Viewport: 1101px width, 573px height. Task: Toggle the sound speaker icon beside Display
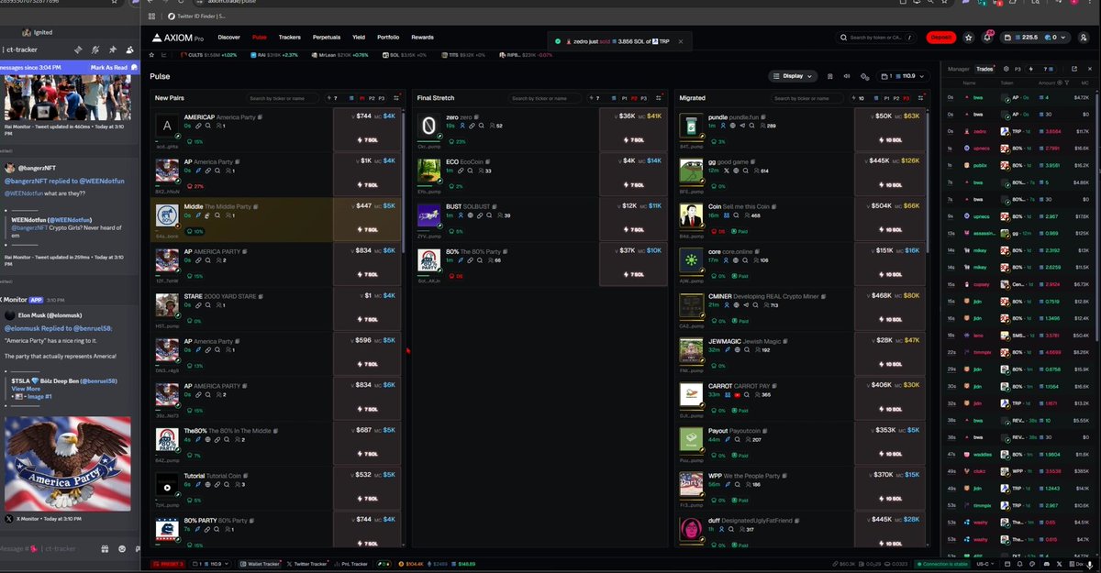coord(846,76)
